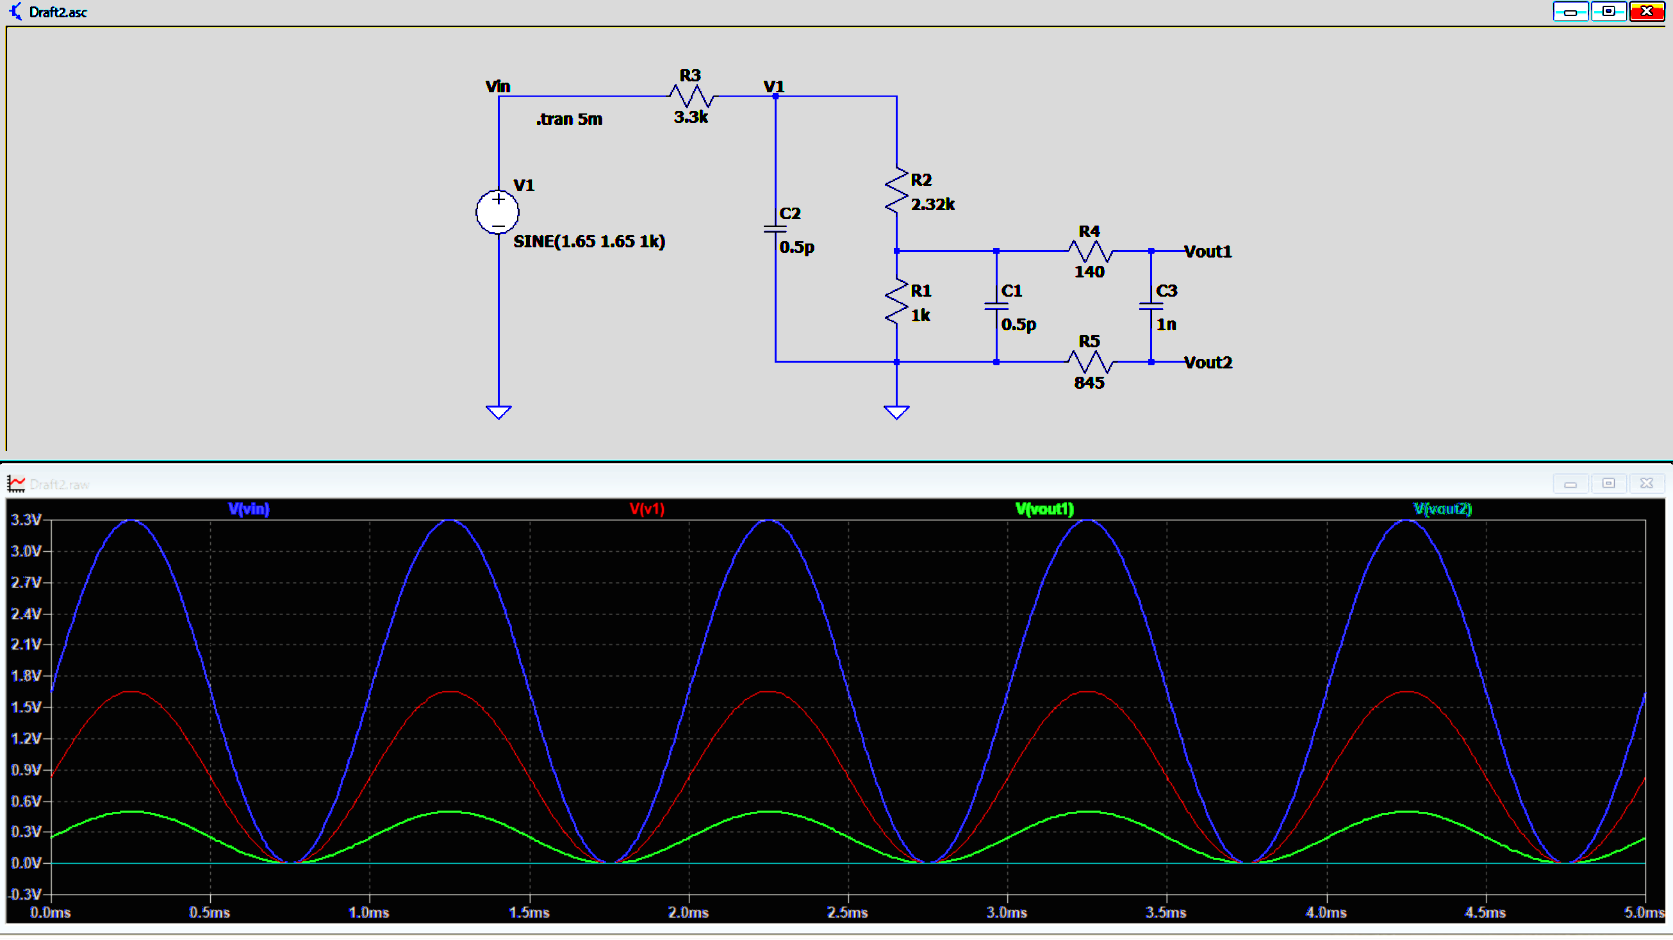
Task: Select the red V(v1) trace label
Action: tap(647, 509)
